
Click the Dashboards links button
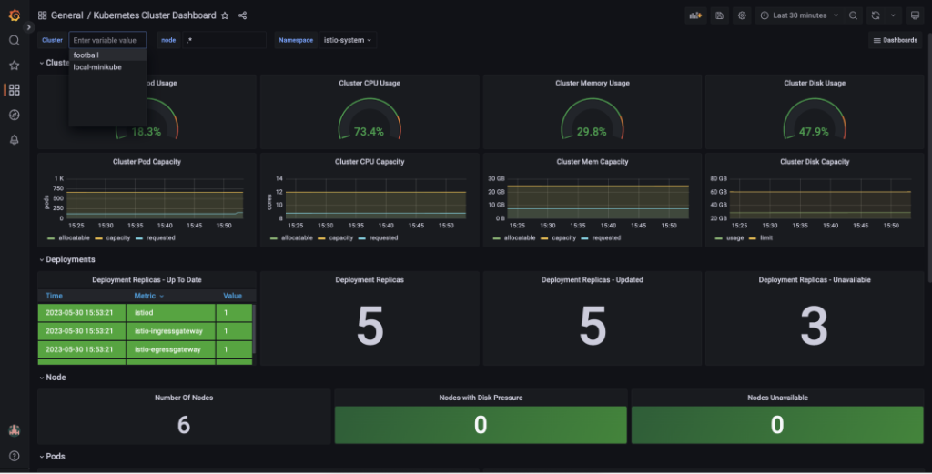[895, 40]
